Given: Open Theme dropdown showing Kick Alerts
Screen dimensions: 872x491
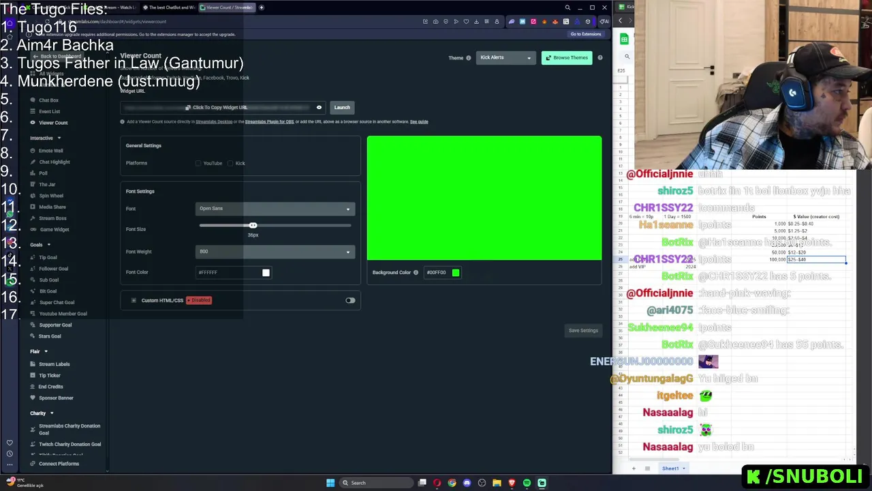Looking at the screenshot, I should 505,58.
